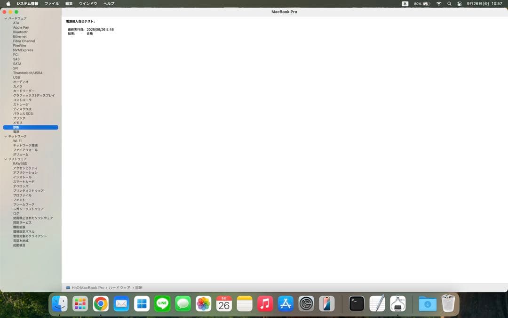Open the ファイル menu
Screen dimensions: 508x318
point(52,3)
